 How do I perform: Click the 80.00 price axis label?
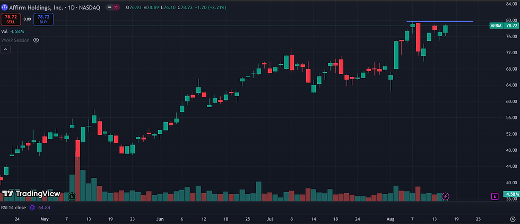click(512, 20)
